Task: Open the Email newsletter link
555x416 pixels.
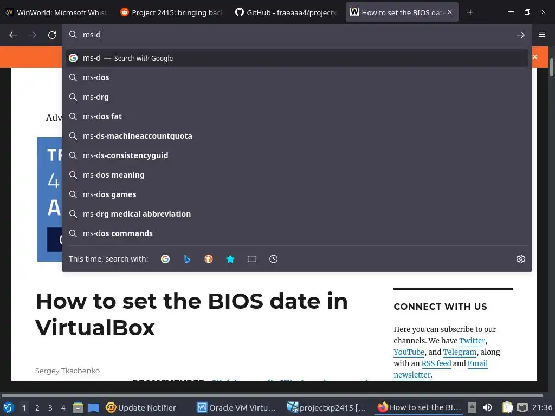Action: pos(477,363)
